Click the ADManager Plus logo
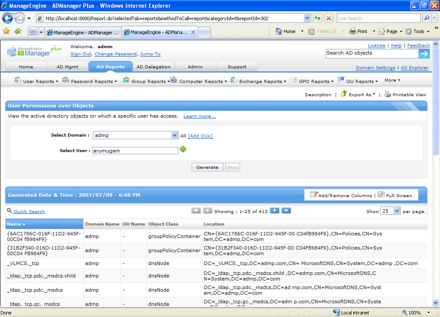 pyautogui.click(x=34, y=51)
